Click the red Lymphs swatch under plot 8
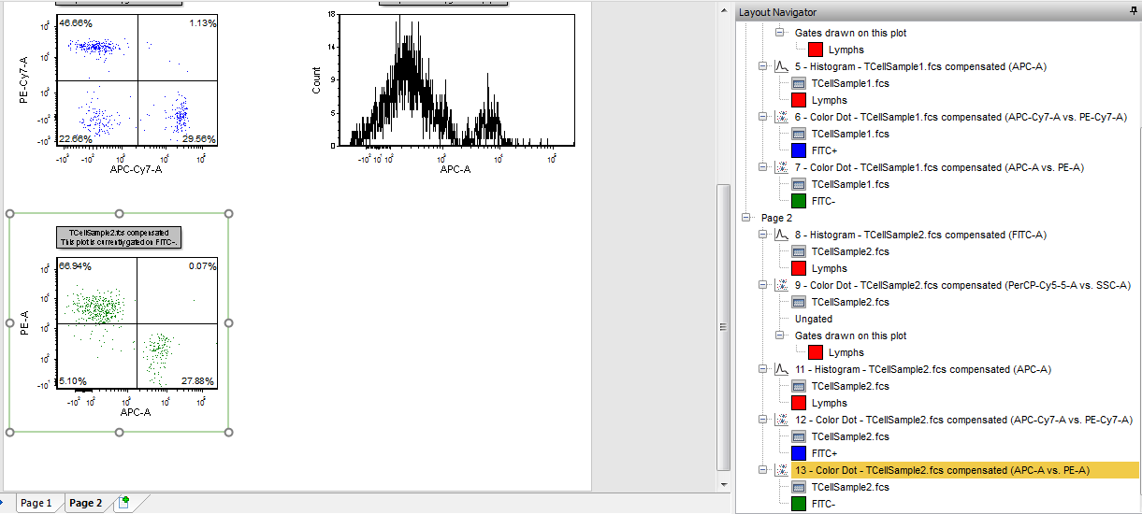 click(x=799, y=268)
